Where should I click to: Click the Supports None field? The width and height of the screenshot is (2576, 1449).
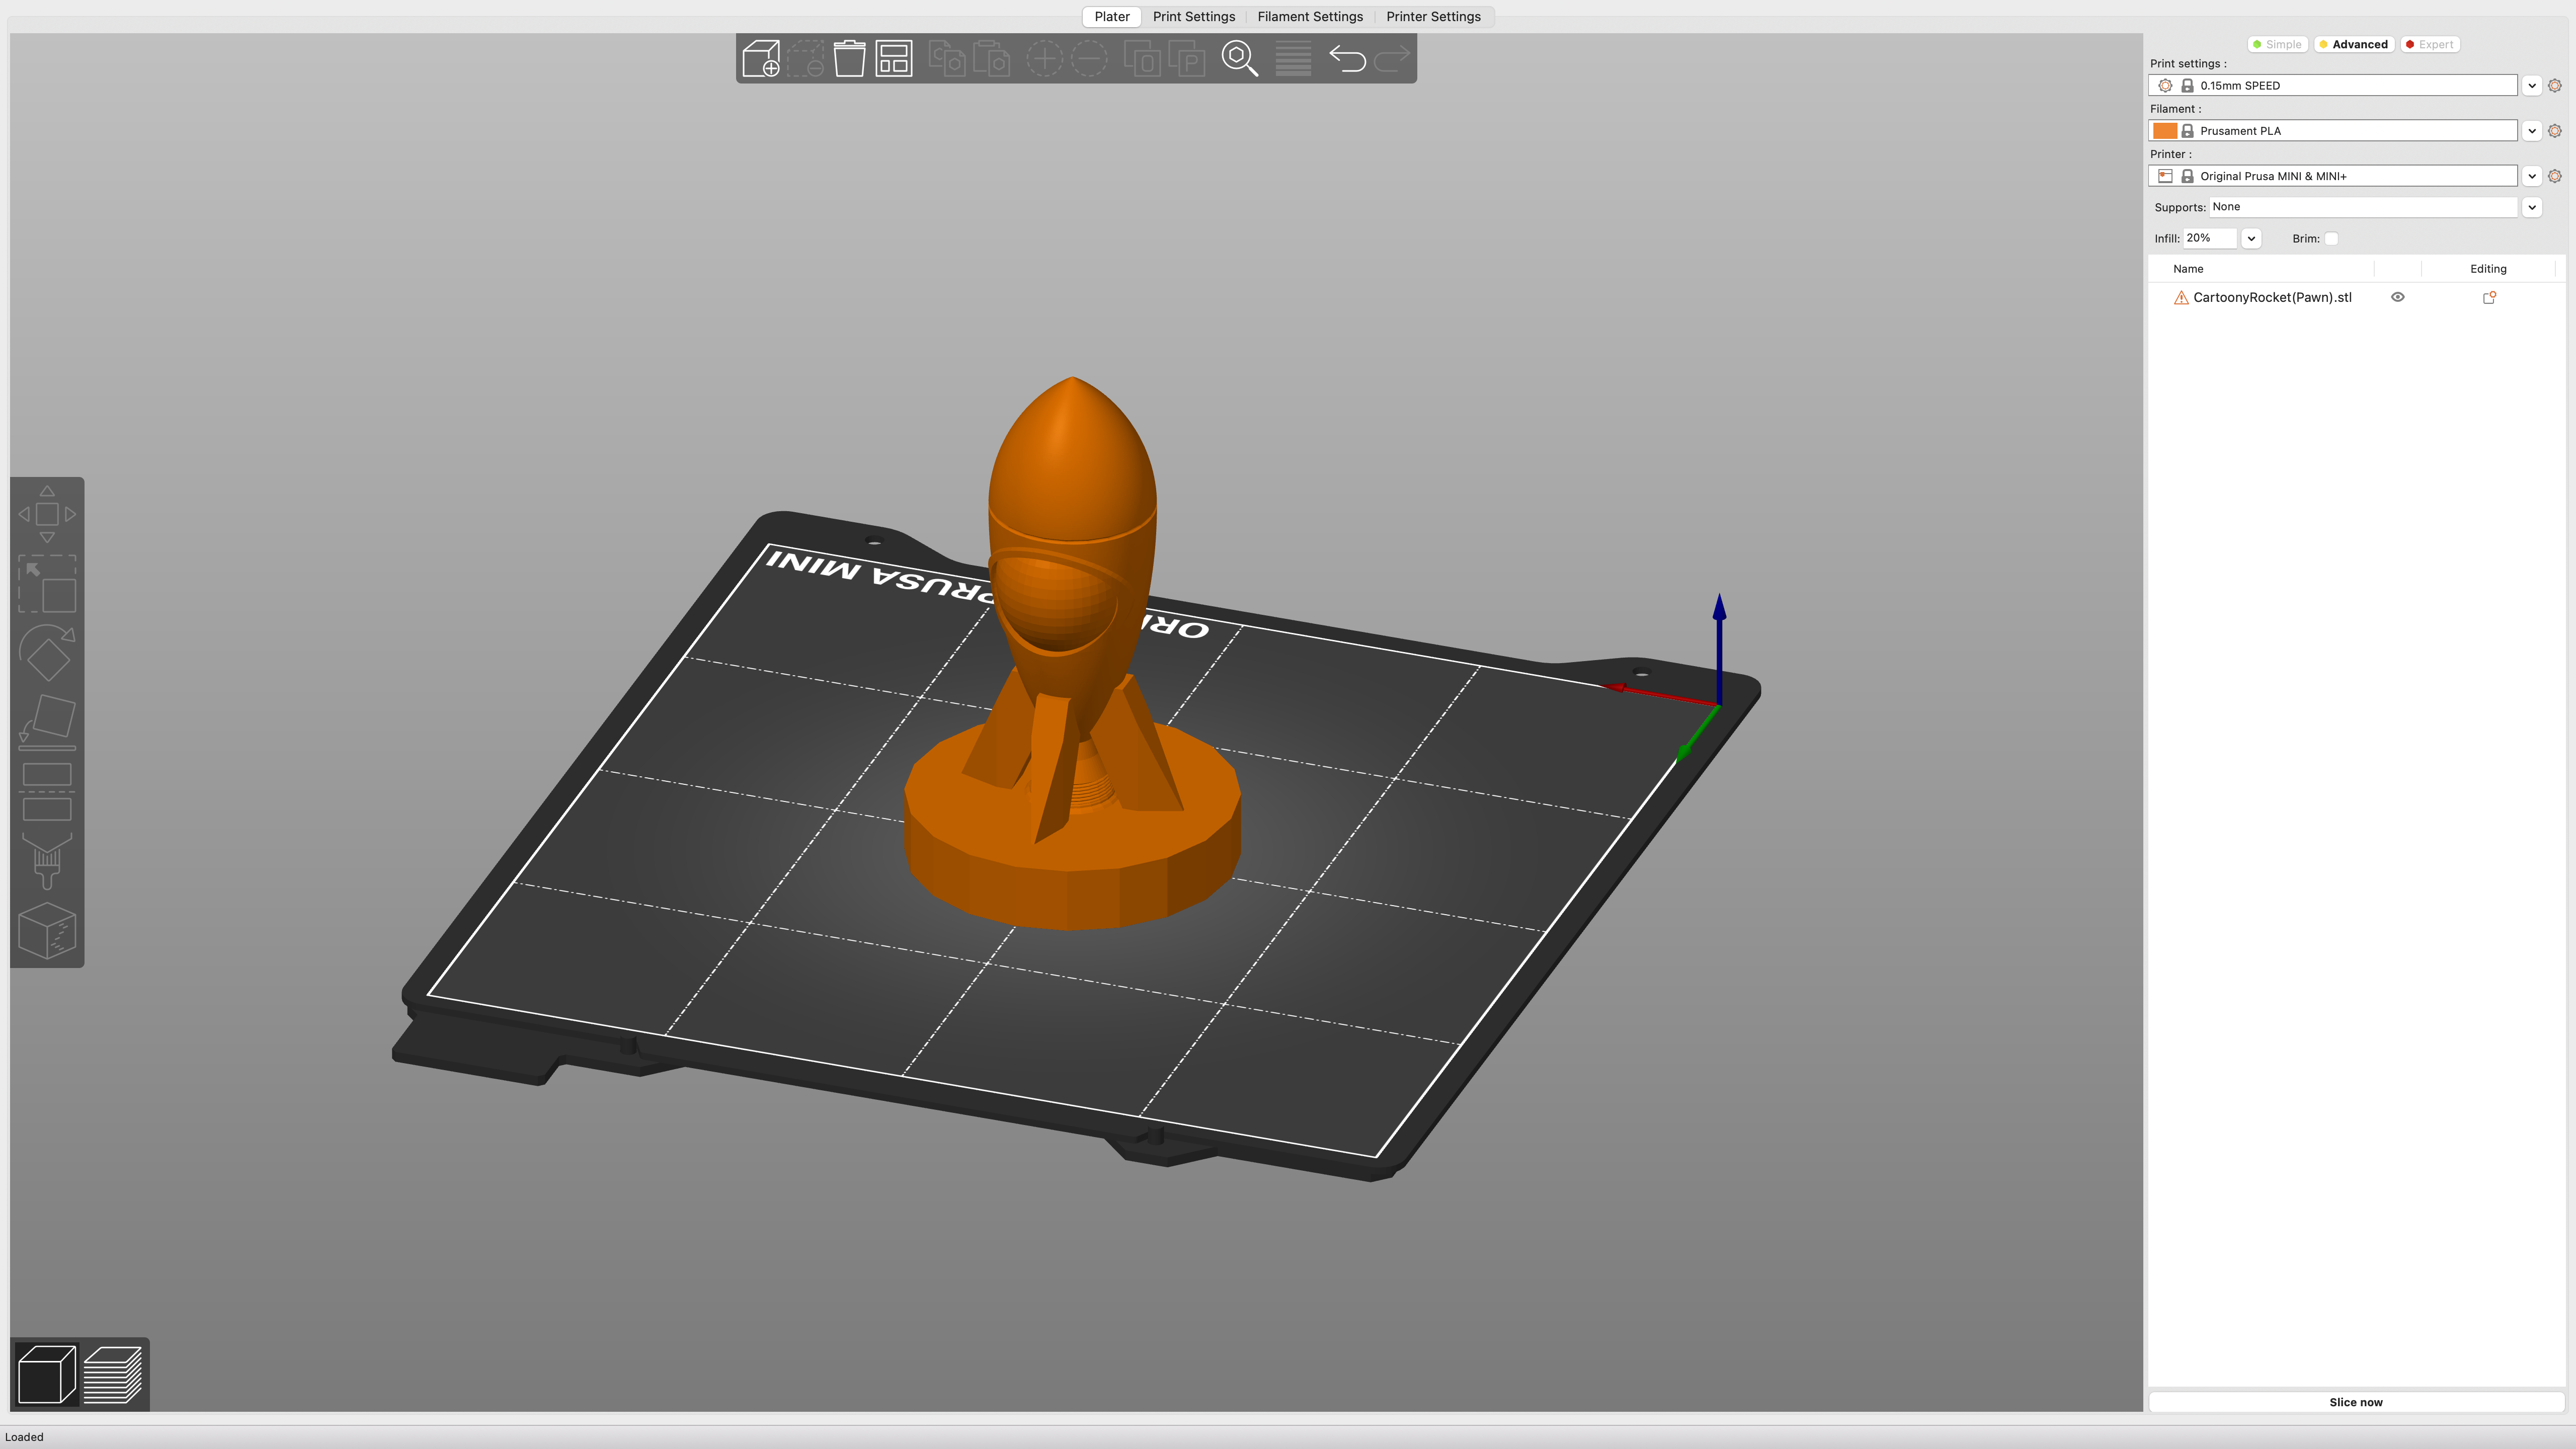pos(2363,207)
